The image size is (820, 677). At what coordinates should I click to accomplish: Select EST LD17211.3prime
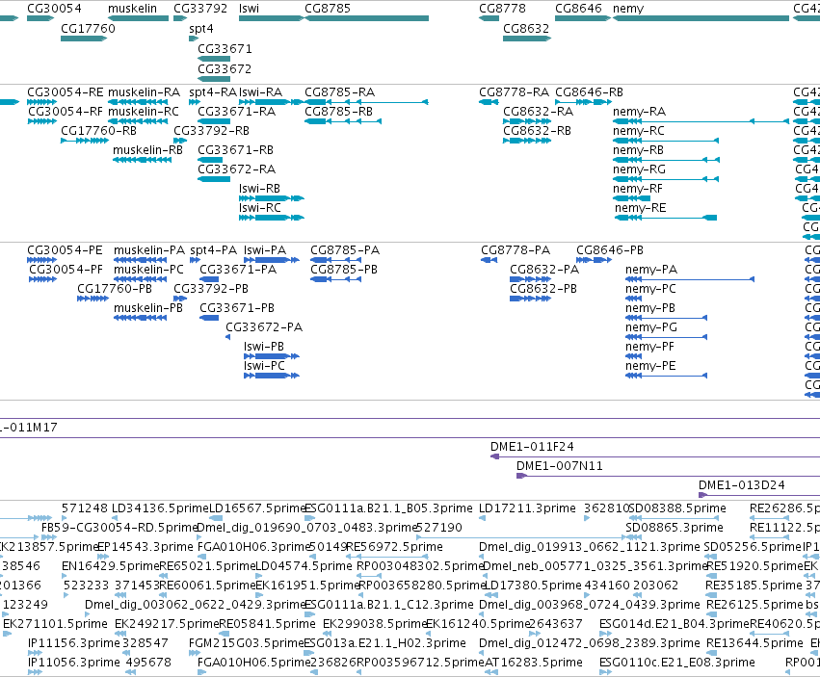click(x=482, y=519)
